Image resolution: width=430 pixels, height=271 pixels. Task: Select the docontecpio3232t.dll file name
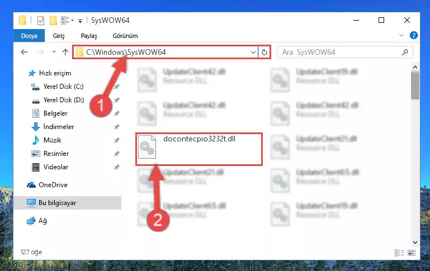(200, 139)
